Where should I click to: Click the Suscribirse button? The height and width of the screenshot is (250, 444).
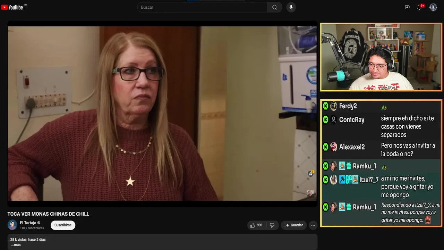click(x=63, y=225)
